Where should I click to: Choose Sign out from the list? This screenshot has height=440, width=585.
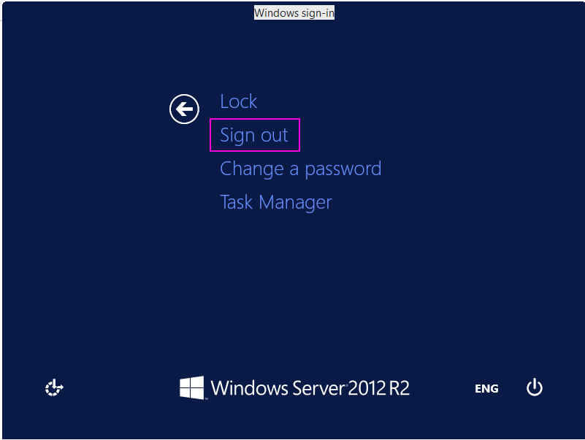pyautogui.click(x=254, y=135)
